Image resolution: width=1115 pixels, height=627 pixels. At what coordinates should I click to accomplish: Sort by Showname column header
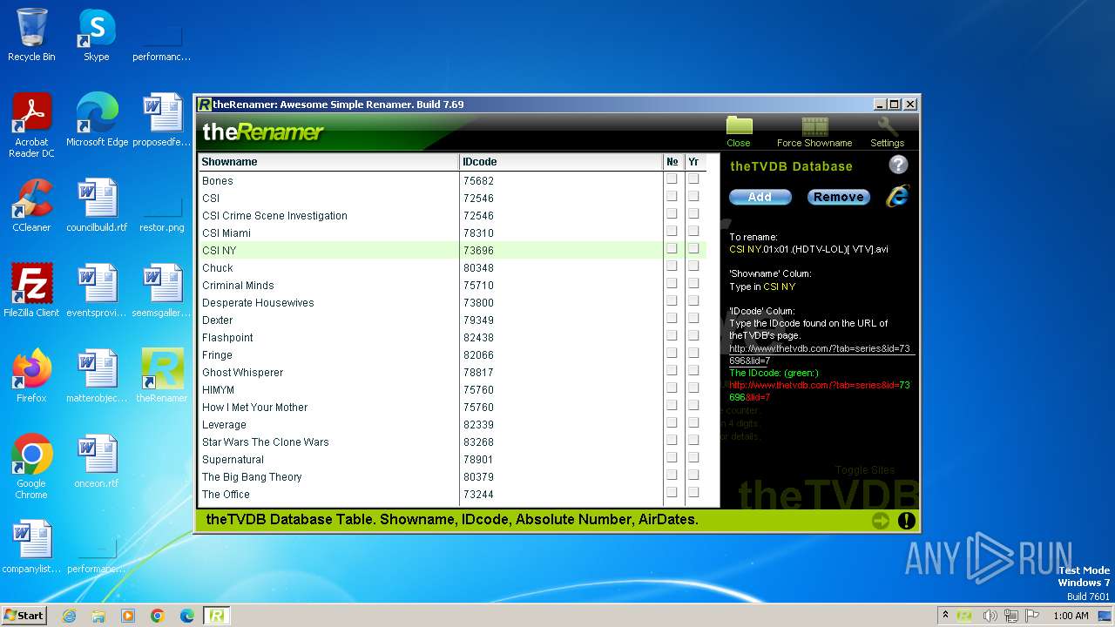pyautogui.click(x=328, y=162)
